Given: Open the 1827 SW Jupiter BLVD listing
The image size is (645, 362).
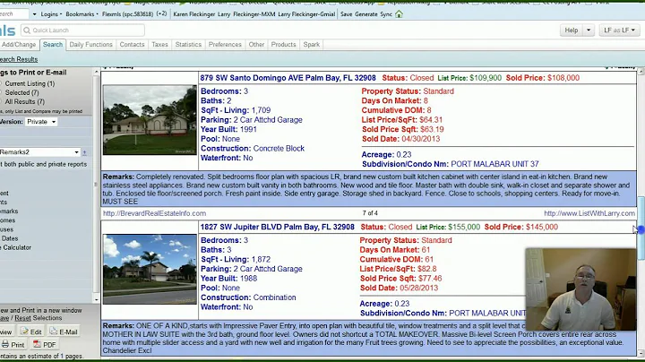Looking at the screenshot, I should pos(277,227).
